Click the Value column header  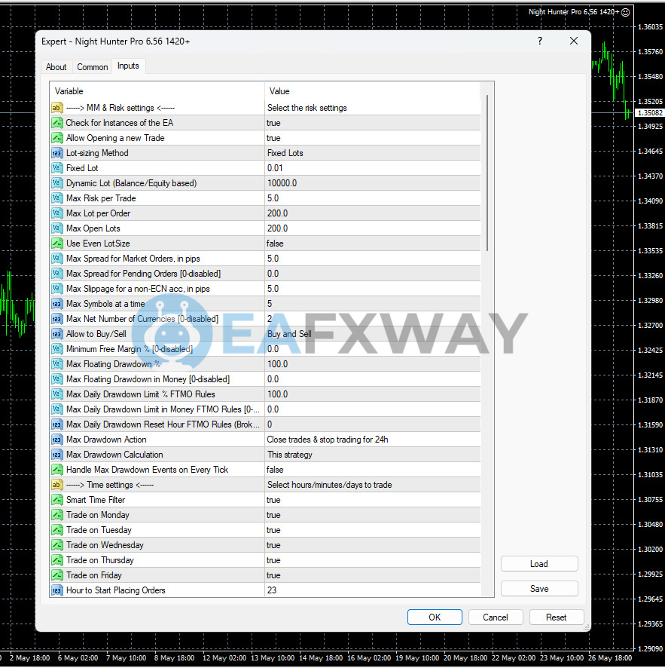[372, 91]
